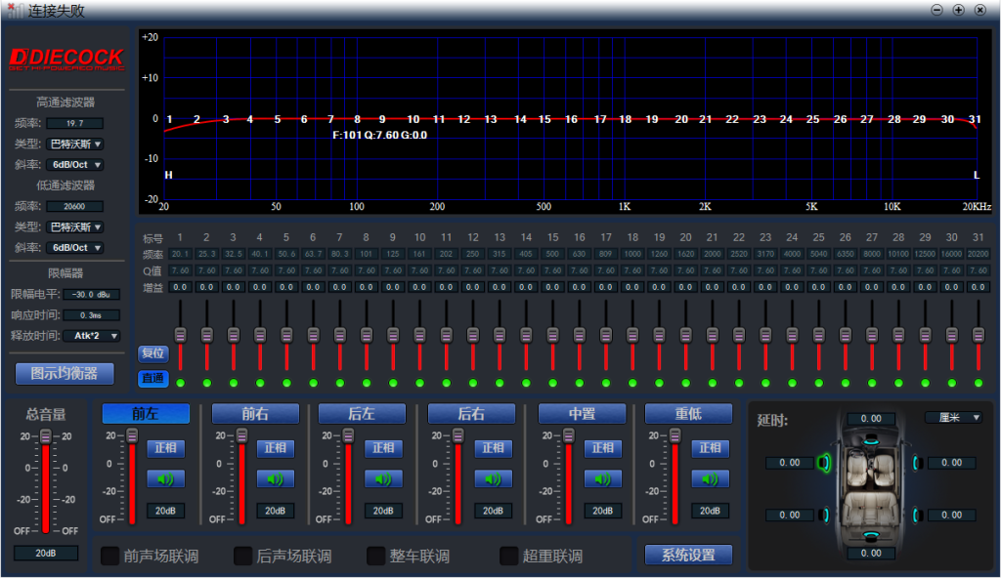Select the 前左 channel tab

point(146,413)
